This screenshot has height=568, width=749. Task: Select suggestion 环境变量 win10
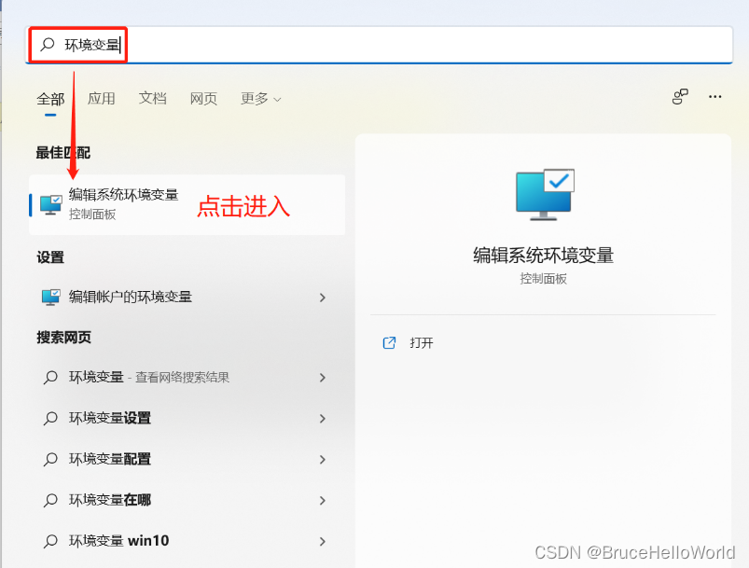click(x=187, y=541)
